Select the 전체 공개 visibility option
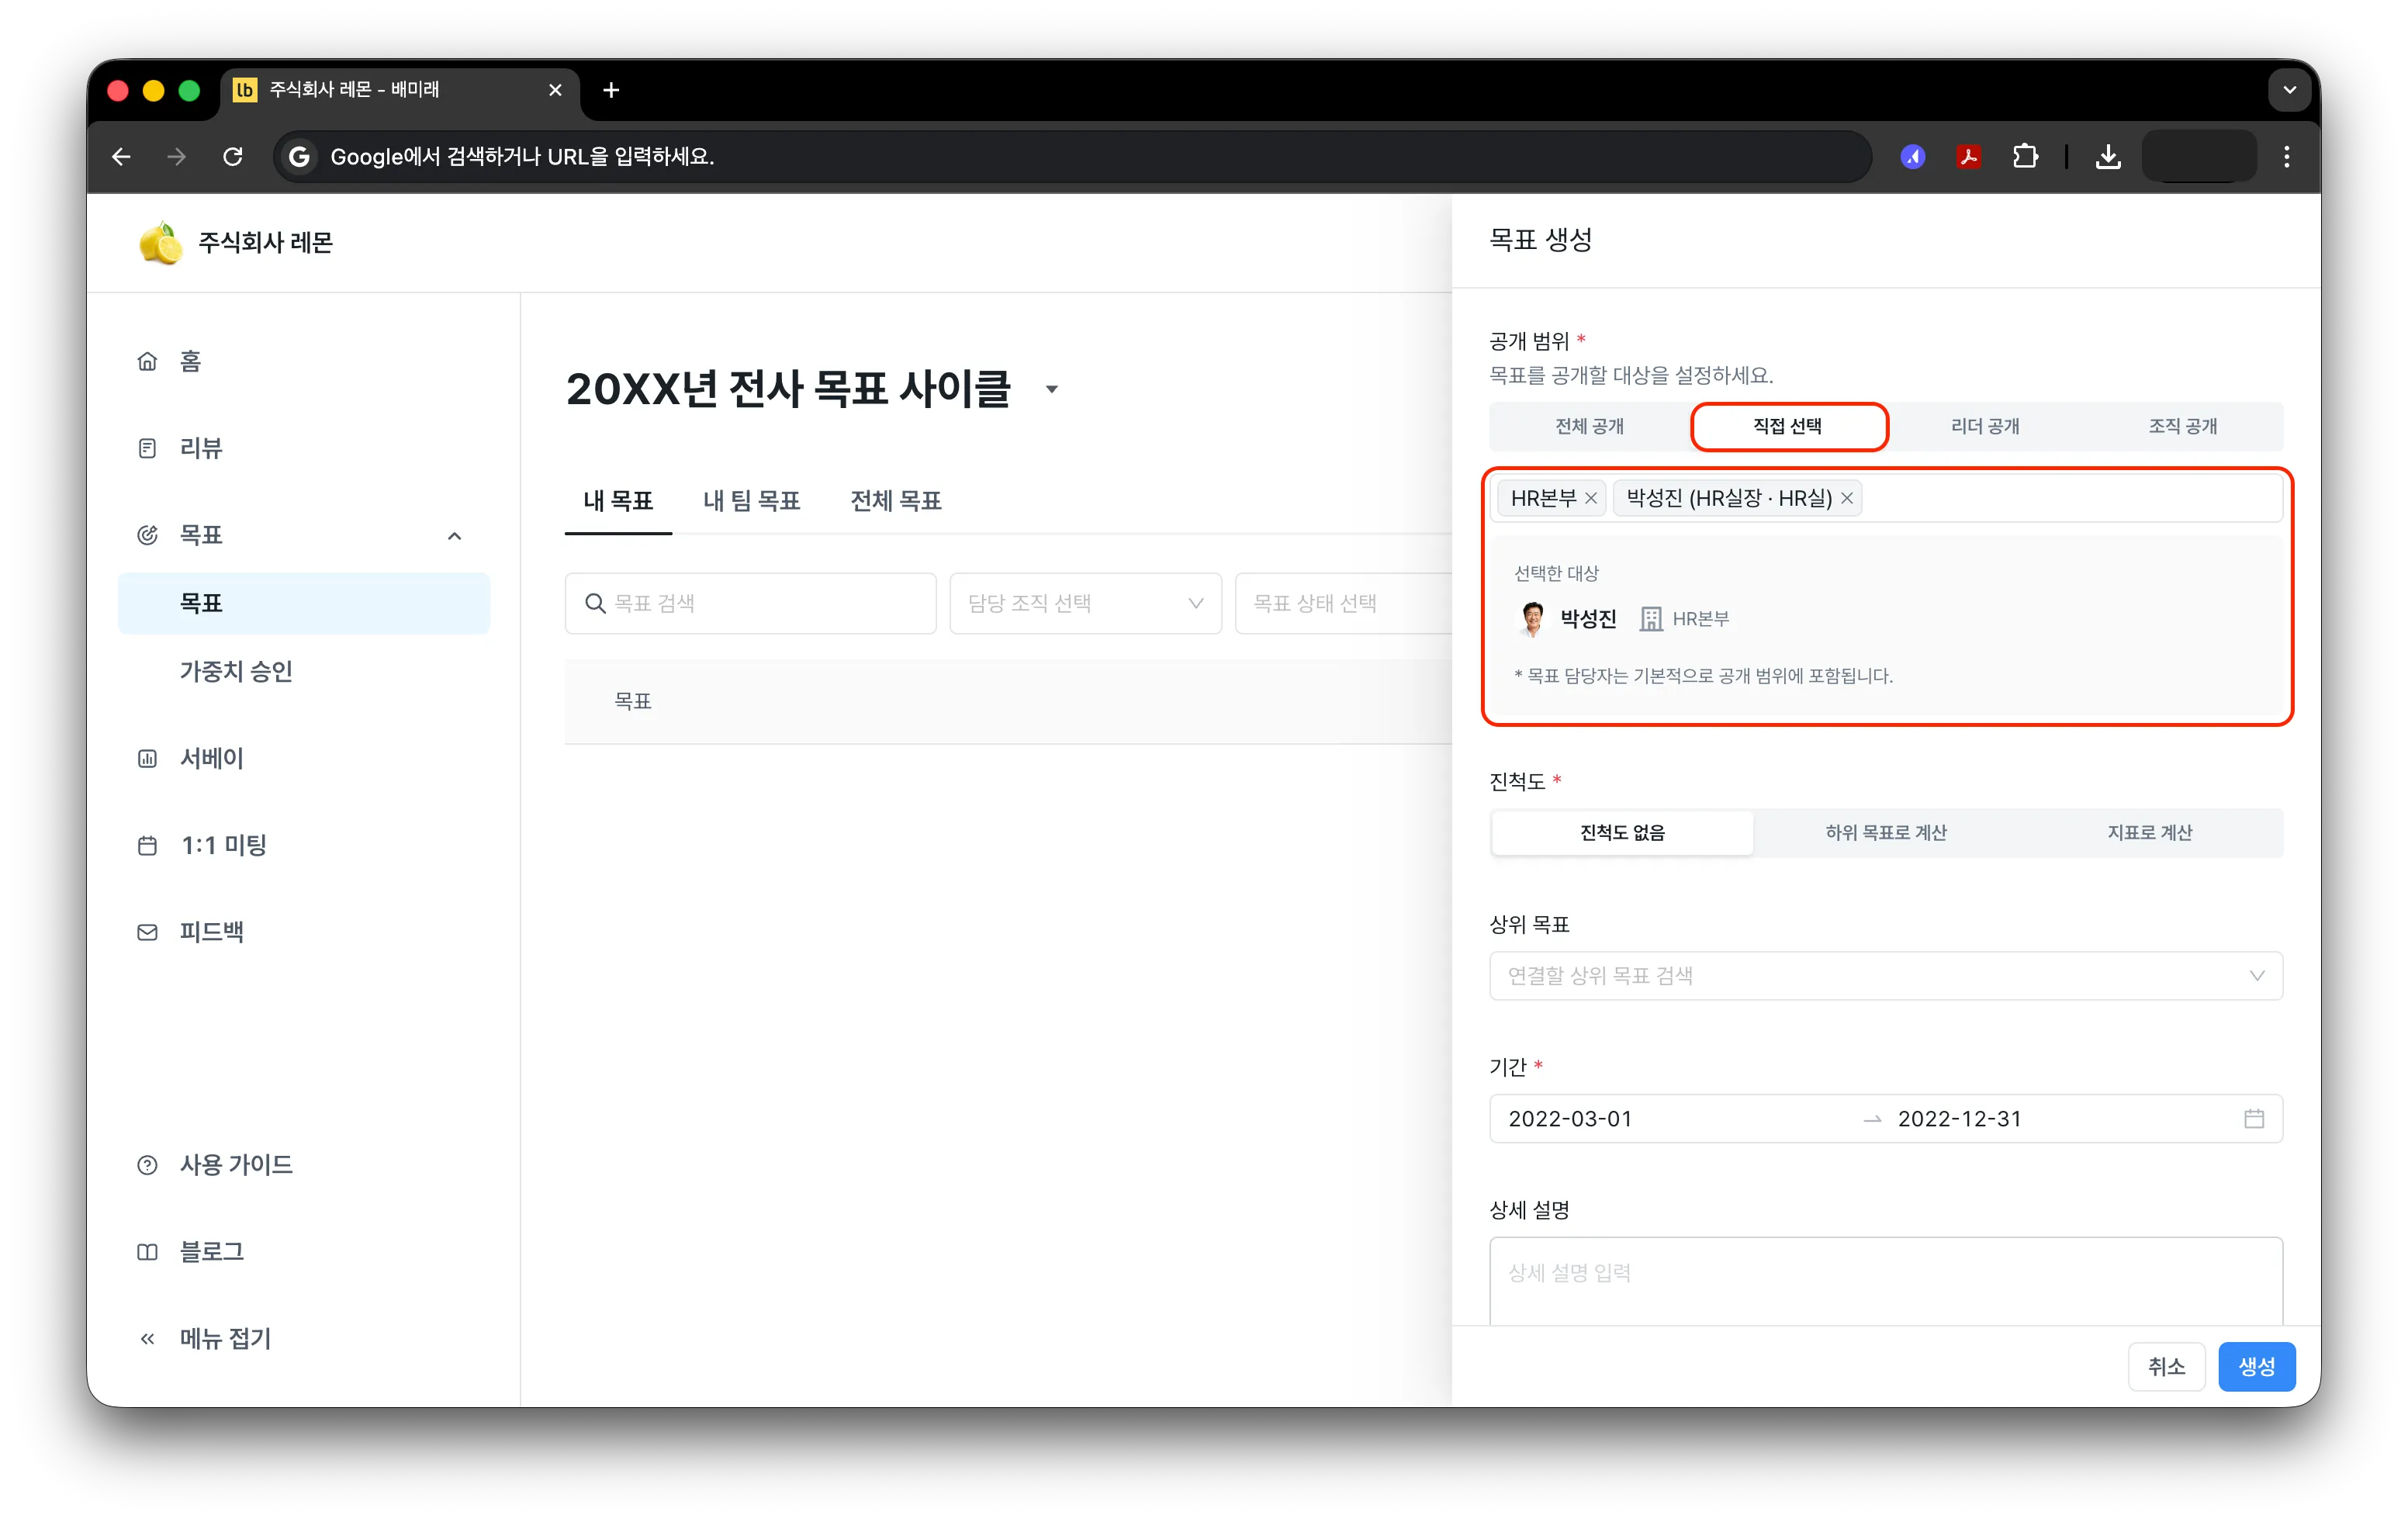The image size is (2408, 1522). [1589, 426]
